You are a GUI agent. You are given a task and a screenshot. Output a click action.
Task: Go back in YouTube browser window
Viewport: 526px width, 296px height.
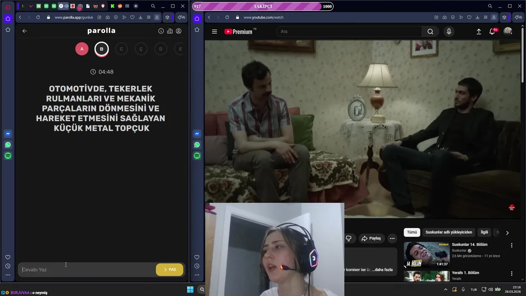(209, 17)
